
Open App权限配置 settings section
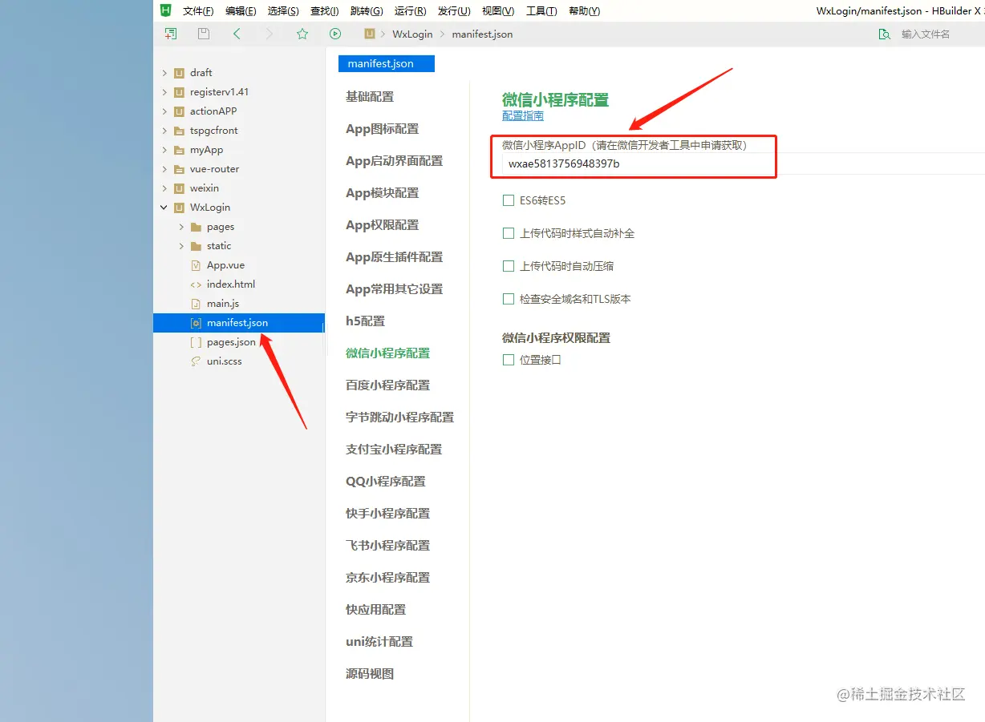[x=382, y=225]
